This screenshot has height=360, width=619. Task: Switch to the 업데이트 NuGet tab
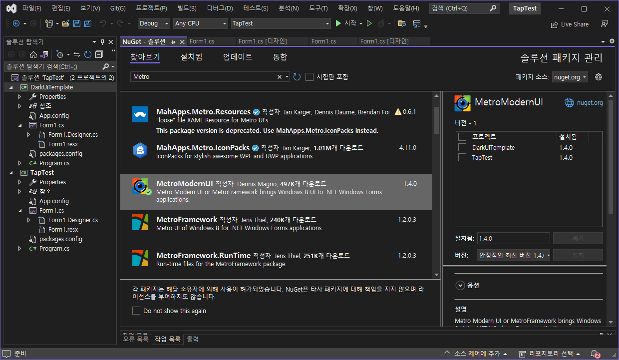pos(238,57)
